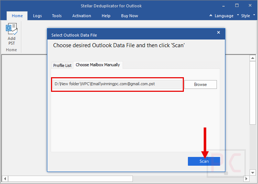Start scanning with the Scan button
Image resolution: width=258 pixels, height=184 pixels.
(x=204, y=161)
